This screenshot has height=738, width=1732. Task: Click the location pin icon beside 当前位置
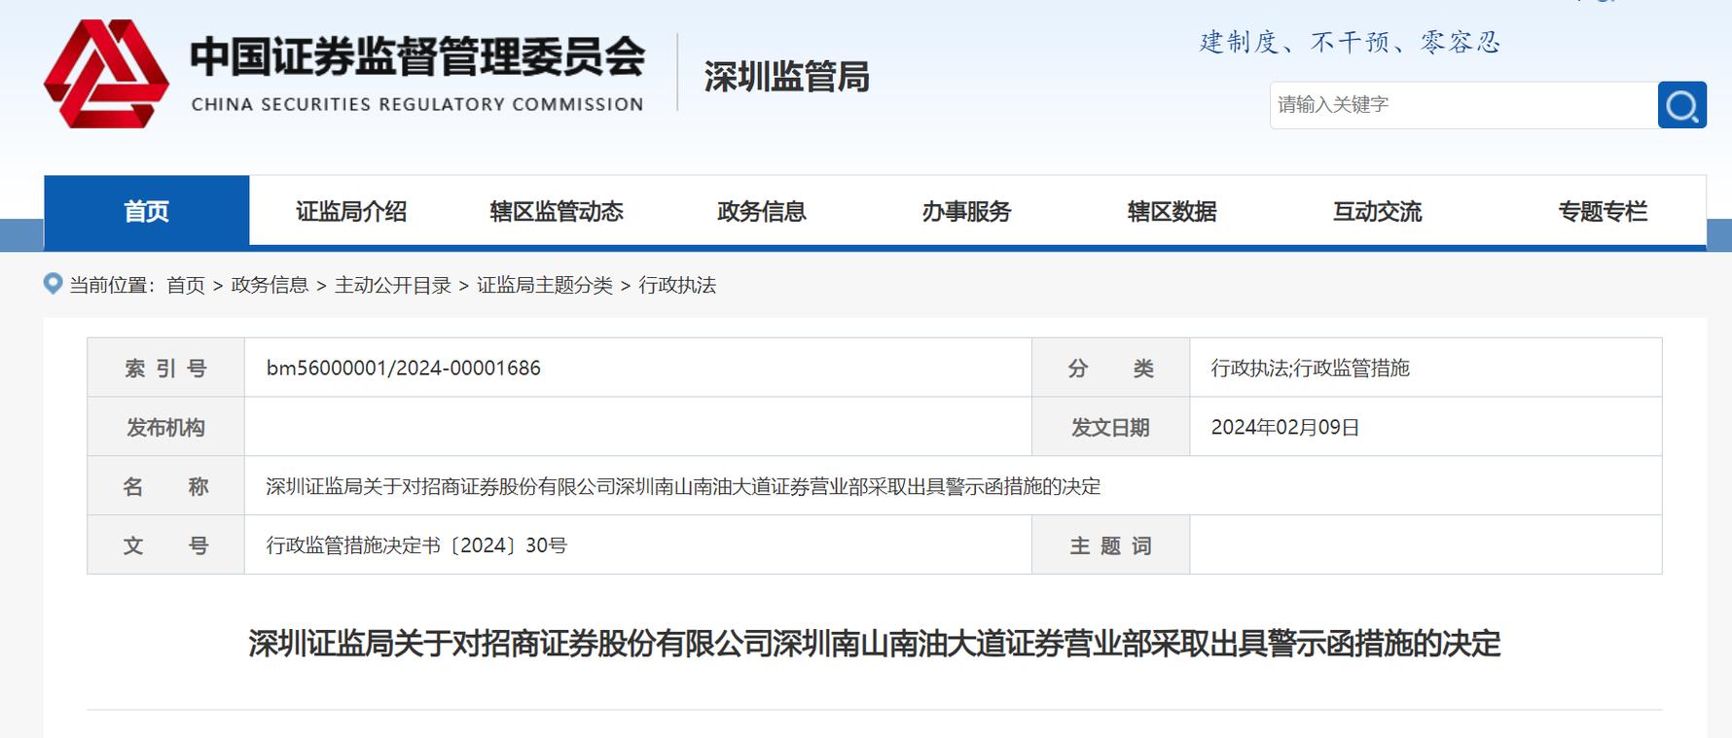[x=54, y=284]
